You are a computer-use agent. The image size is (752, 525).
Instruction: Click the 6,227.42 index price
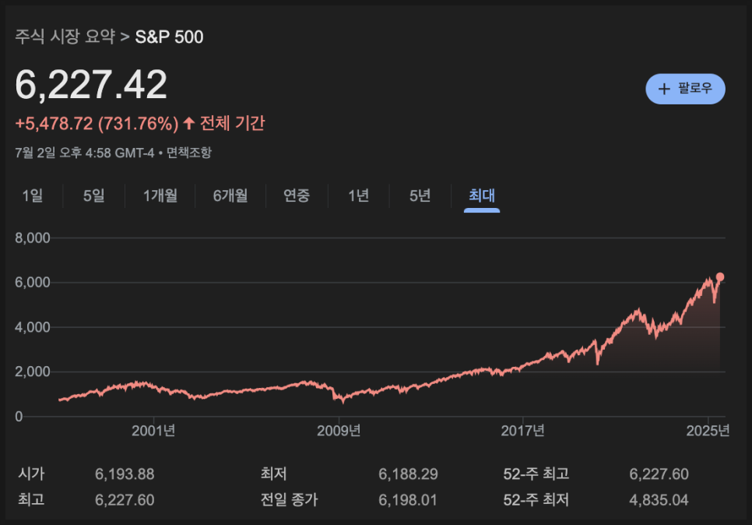coord(91,85)
